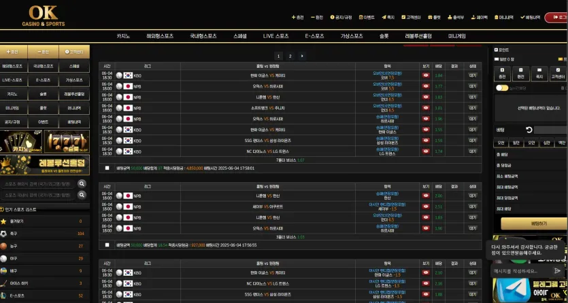This screenshot has height=303, width=568.
Task: Select 야구 baseball row in sports list
Action: pos(45,259)
